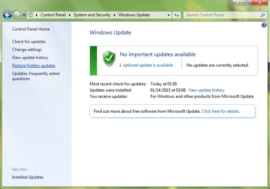270x189 pixels.
Task: Open Change settings
Action: pyautogui.click(x=27, y=50)
